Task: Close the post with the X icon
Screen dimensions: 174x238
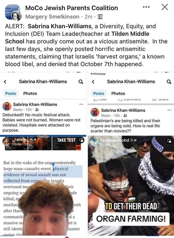Action: click(165, 7)
